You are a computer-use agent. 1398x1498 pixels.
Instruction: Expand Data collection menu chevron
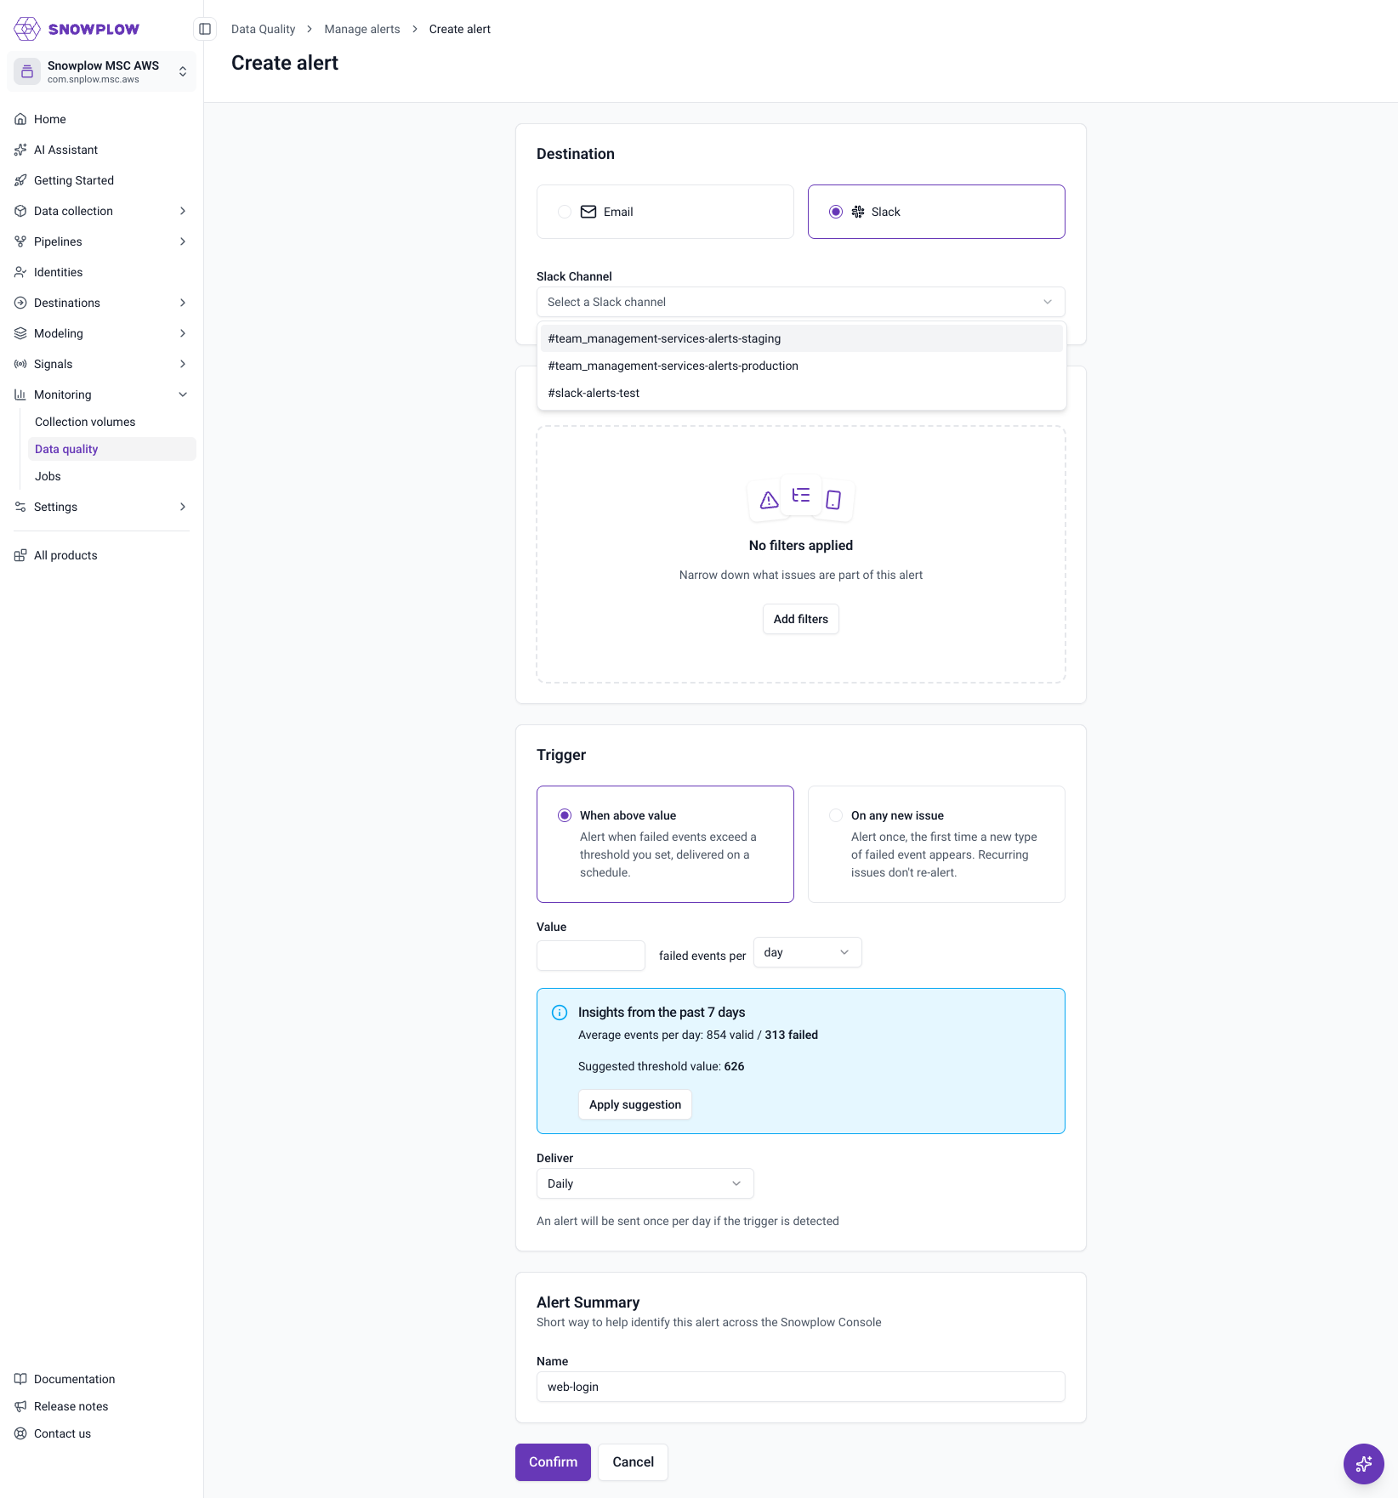(183, 211)
